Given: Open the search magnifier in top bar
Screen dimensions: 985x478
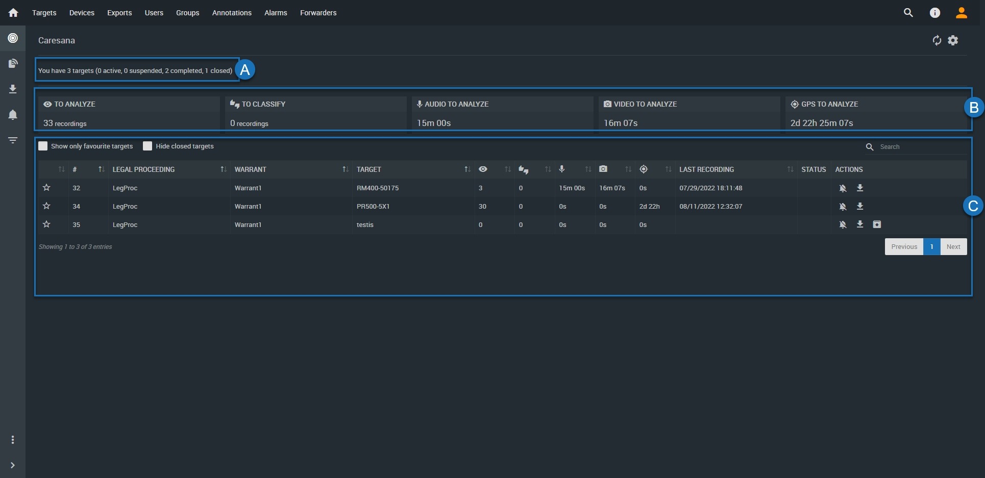Looking at the screenshot, I should click(x=908, y=13).
